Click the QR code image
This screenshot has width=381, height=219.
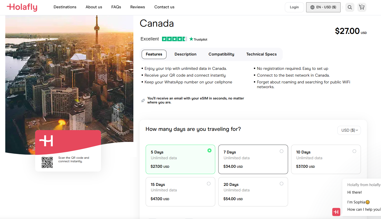click(47, 162)
